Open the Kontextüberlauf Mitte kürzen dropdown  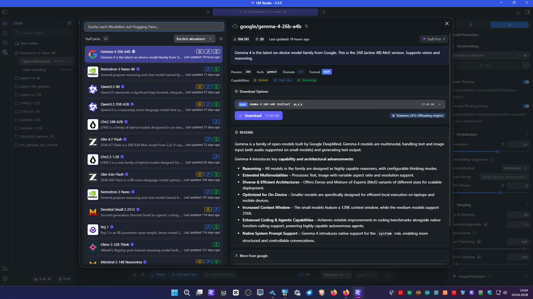pos(515,168)
